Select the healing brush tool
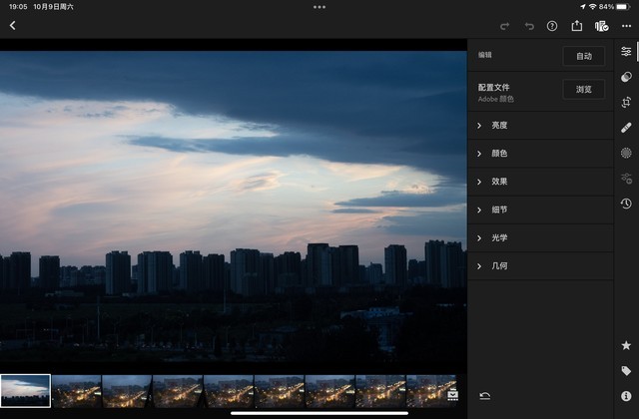This screenshot has width=639, height=419. click(626, 128)
